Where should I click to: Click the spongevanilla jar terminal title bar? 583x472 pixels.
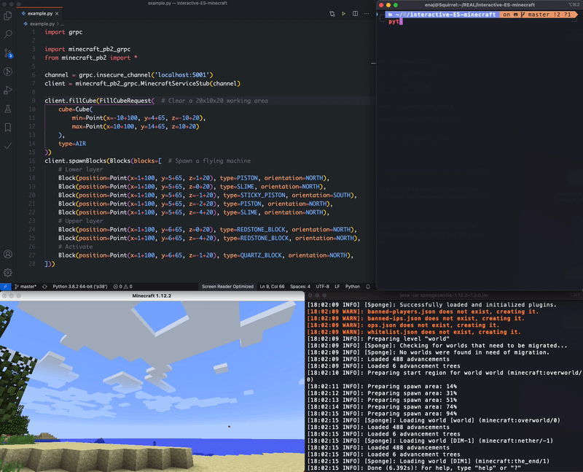(444, 295)
